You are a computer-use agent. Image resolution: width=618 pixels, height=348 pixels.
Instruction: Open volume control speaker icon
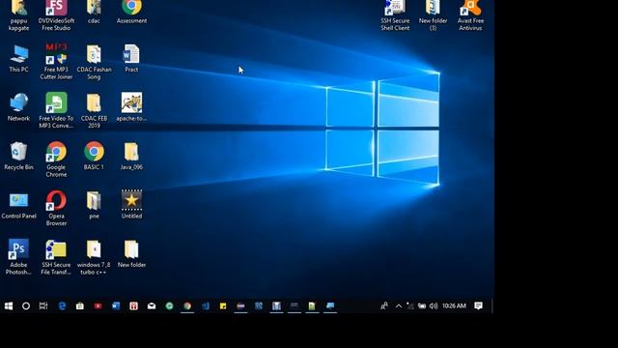(x=434, y=305)
